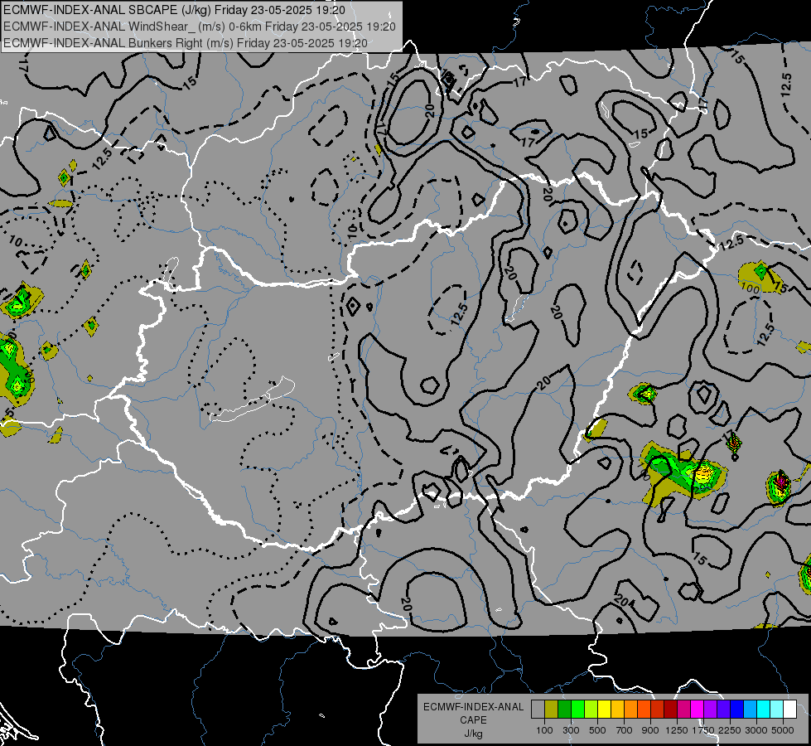Click the WindShear 0-6km title line
Screen dimensions: 811x746
tap(200, 27)
